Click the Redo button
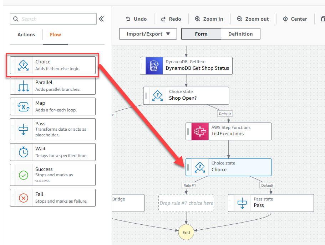Viewport: 325px width, 245px height. 171,19
